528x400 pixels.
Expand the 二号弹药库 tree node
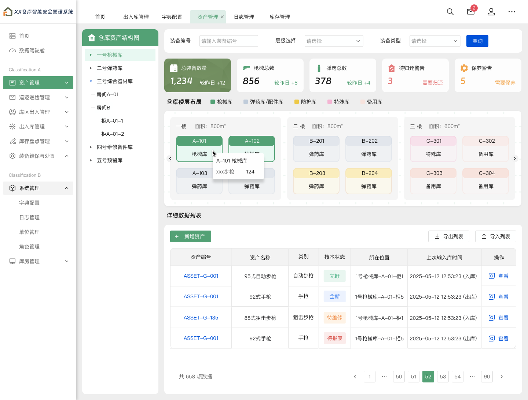[x=91, y=68]
